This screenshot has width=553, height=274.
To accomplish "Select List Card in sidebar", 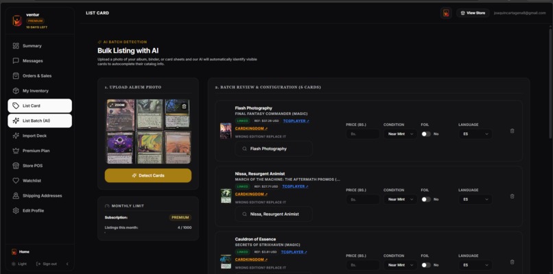I will pyautogui.click(x=40, y=105).
